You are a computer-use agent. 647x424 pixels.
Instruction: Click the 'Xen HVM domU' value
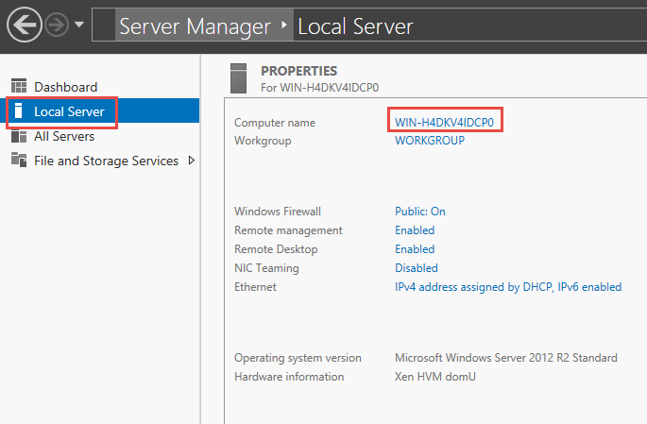[434, 377]
